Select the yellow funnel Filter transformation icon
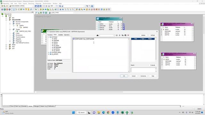Image resolution: width=205 pixels, height=115 pixels. 26,9
